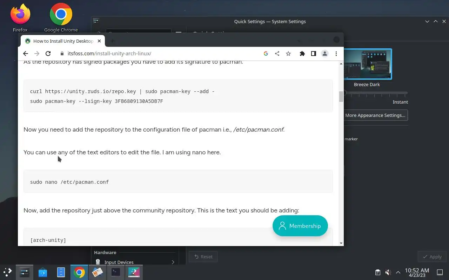The width and height of the screenshot is (449, 280).
Task: Expand the hidden system tray icons
Action: tap(398, 272)
